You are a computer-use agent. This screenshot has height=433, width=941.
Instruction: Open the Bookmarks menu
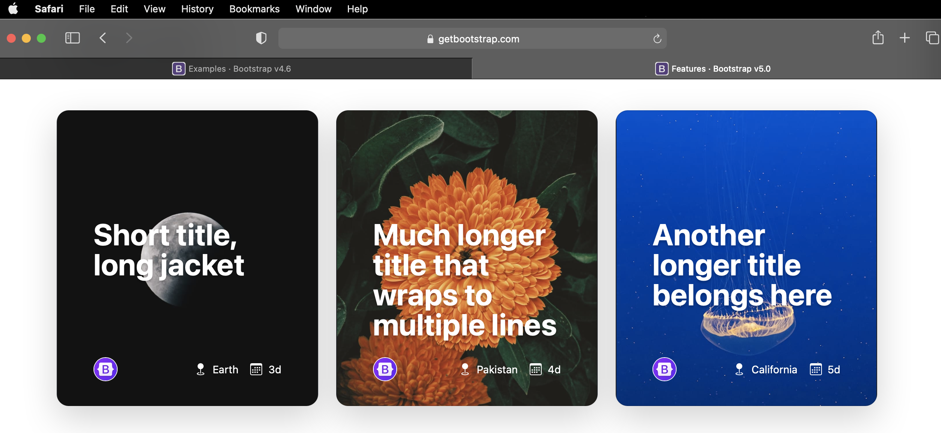(x=254, y=9)
